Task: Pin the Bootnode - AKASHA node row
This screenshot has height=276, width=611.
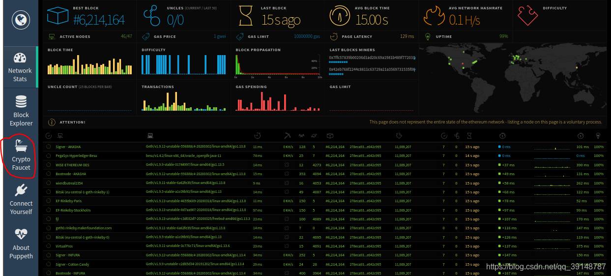Action: tap(48, 174)
